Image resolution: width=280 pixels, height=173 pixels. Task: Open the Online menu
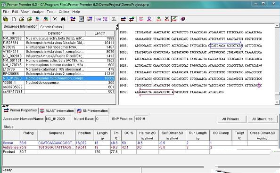tap(64, 12)
